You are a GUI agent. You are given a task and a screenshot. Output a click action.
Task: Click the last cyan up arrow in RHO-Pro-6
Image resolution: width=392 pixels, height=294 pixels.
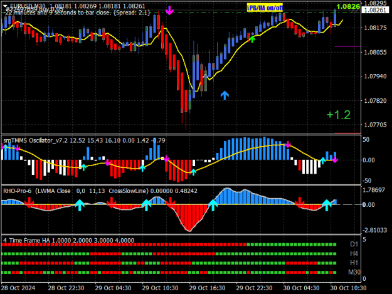[x=327, y=205]
